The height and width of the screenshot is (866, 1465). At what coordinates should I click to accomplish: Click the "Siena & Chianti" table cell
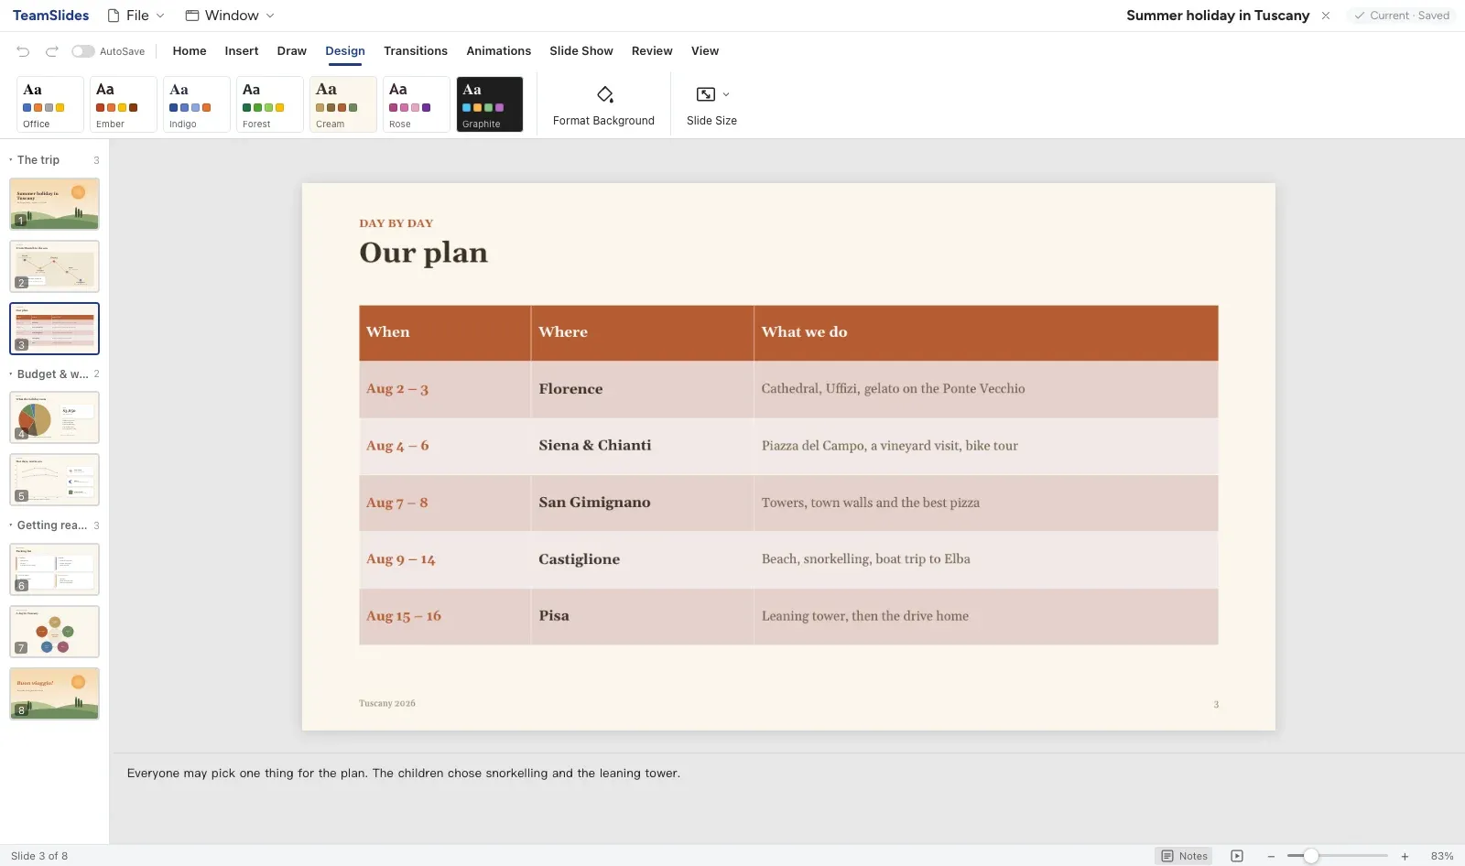click(642, 446)
